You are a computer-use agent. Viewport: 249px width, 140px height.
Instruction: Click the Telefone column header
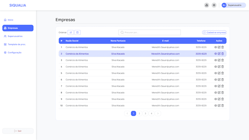(x=201, y=41)
